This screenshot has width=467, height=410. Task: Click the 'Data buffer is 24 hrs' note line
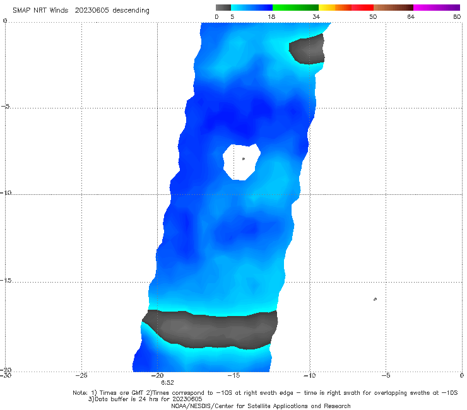coord(145,399)
